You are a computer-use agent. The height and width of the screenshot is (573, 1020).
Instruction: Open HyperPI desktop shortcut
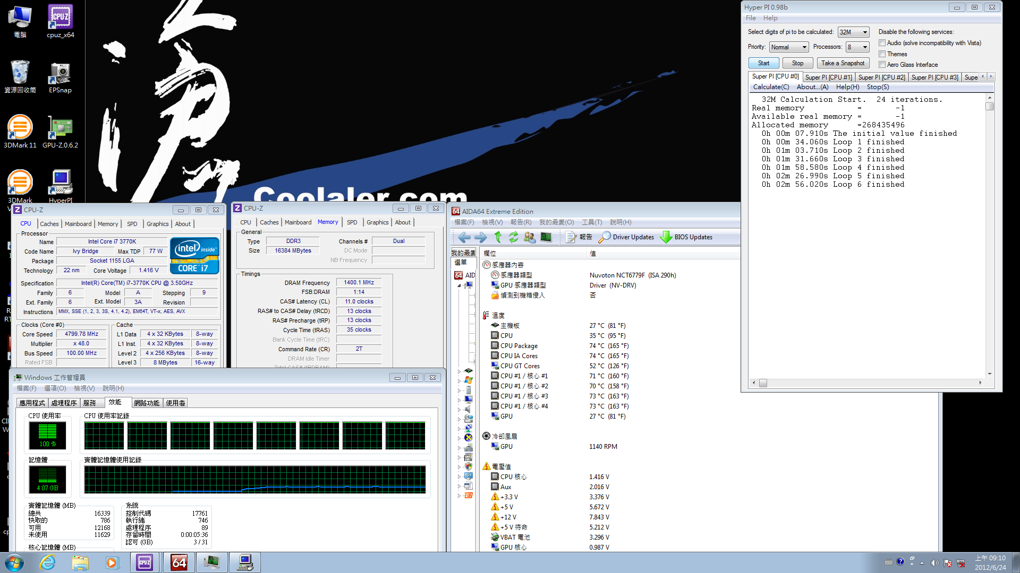60,186
